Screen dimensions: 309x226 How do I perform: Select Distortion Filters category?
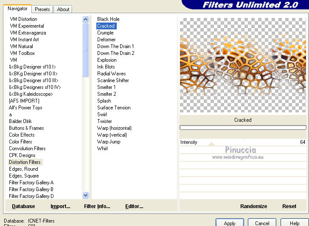pyautogui.click(x=25, y=162)
